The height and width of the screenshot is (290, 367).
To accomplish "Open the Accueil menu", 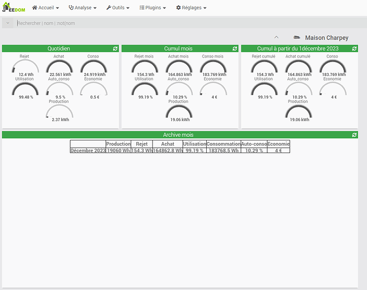I will (x=45, y=8).
